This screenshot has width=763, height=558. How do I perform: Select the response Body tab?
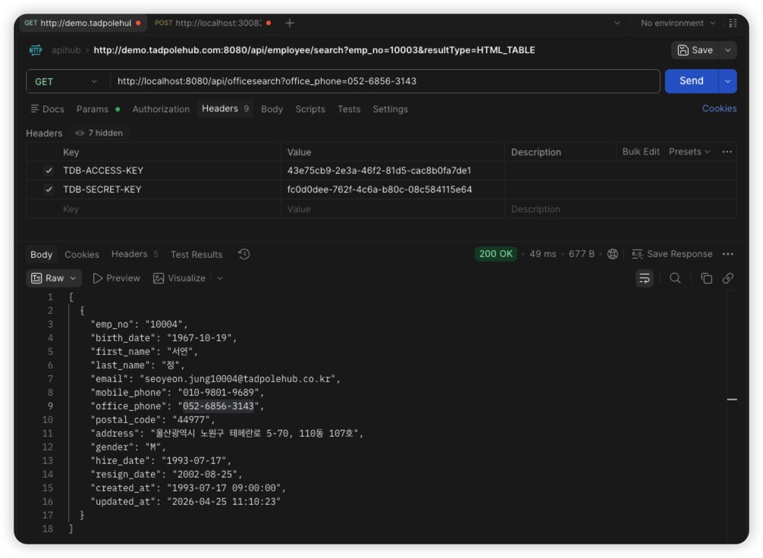pyautogui.click(x=42, y=255)
